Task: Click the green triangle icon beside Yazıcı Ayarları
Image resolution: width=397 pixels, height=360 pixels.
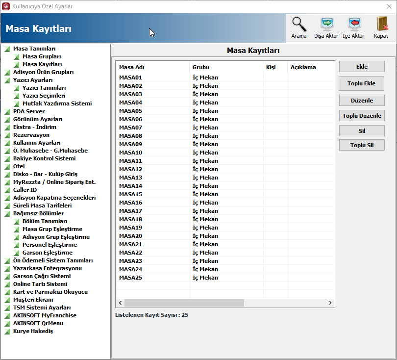Action: click(x=7, y=80)
